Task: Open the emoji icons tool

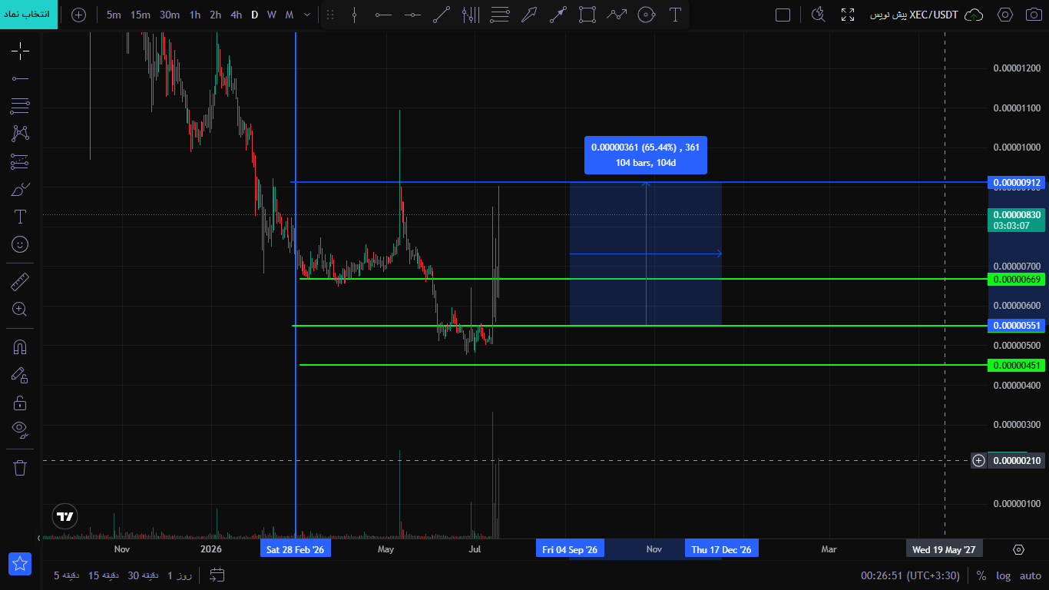Action: (x=20, y=244)
